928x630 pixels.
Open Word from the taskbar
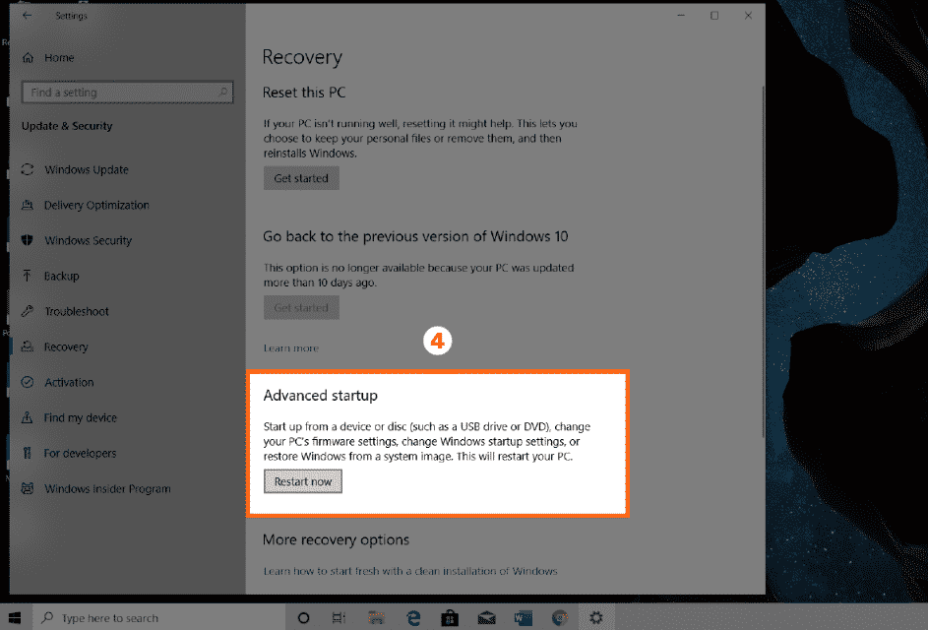(x=524, y=618)
